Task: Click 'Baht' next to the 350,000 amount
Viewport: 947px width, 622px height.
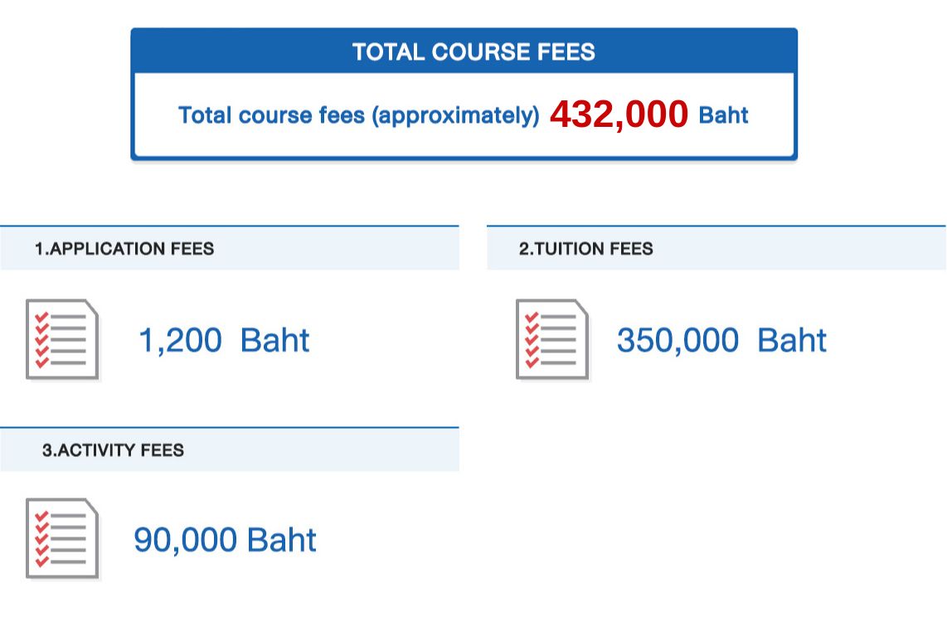Action: [792, 340]
